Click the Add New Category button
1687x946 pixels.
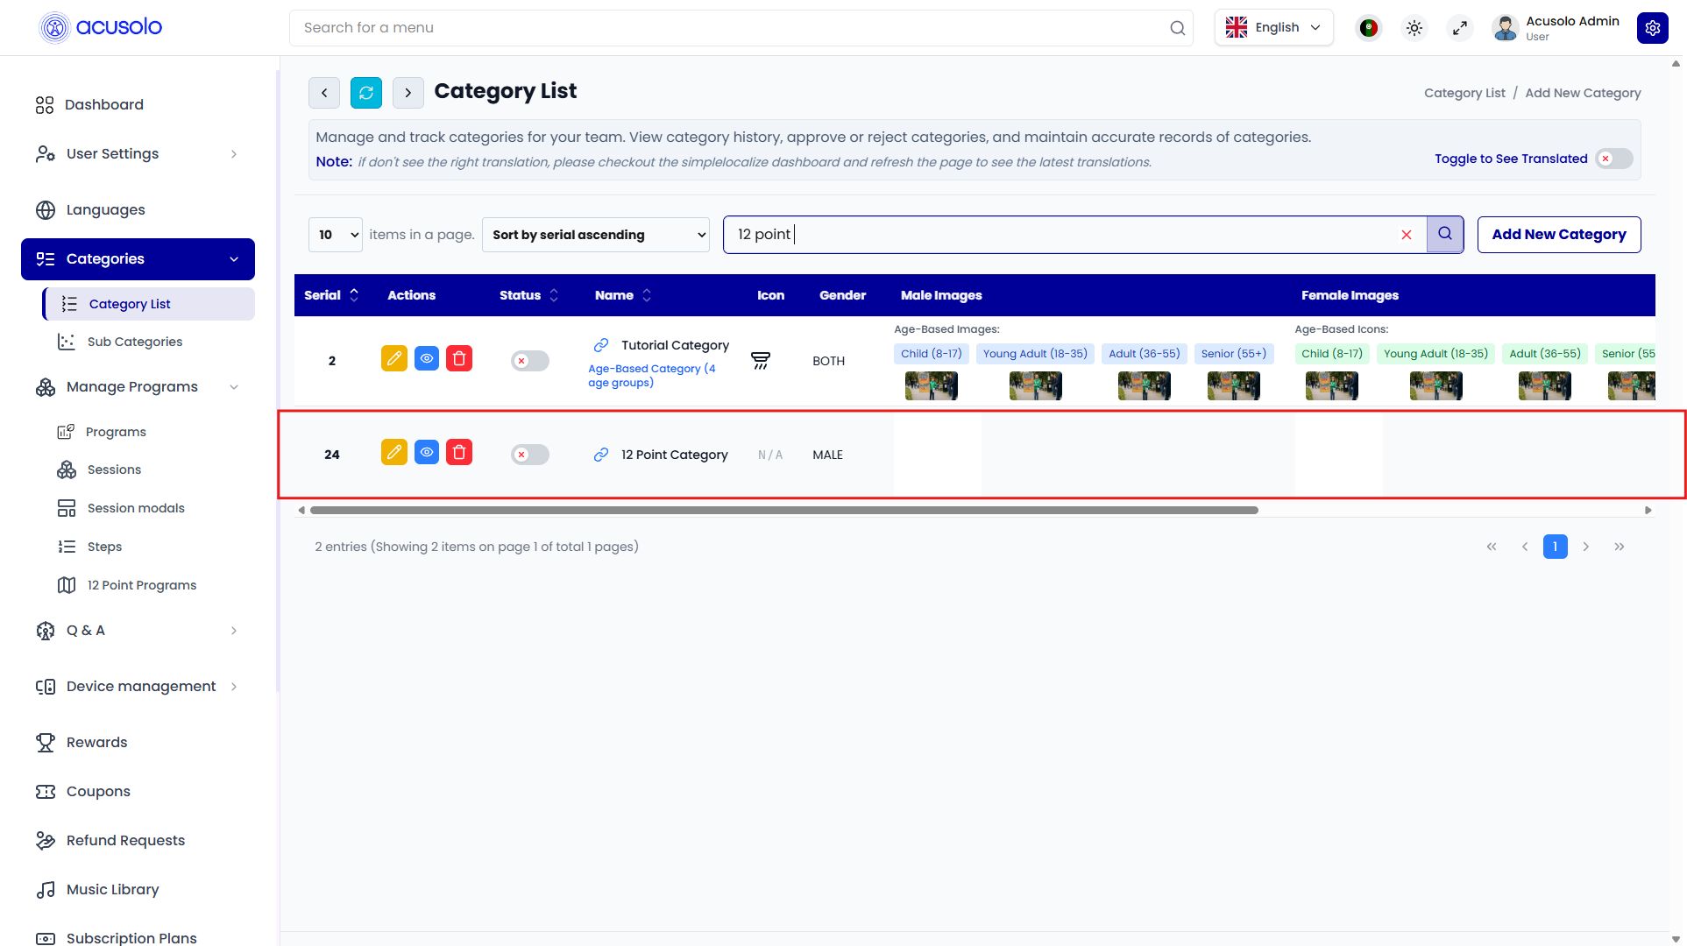point(1559,235)
